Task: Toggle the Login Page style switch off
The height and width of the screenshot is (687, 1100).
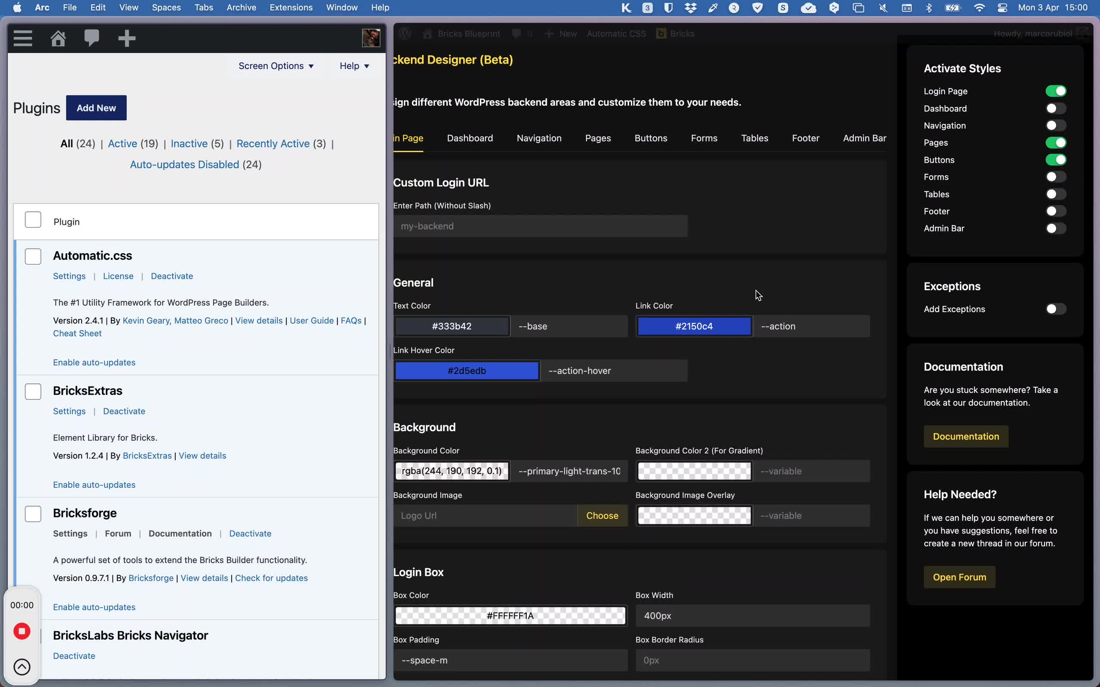Action: [x=1055, y=91]
